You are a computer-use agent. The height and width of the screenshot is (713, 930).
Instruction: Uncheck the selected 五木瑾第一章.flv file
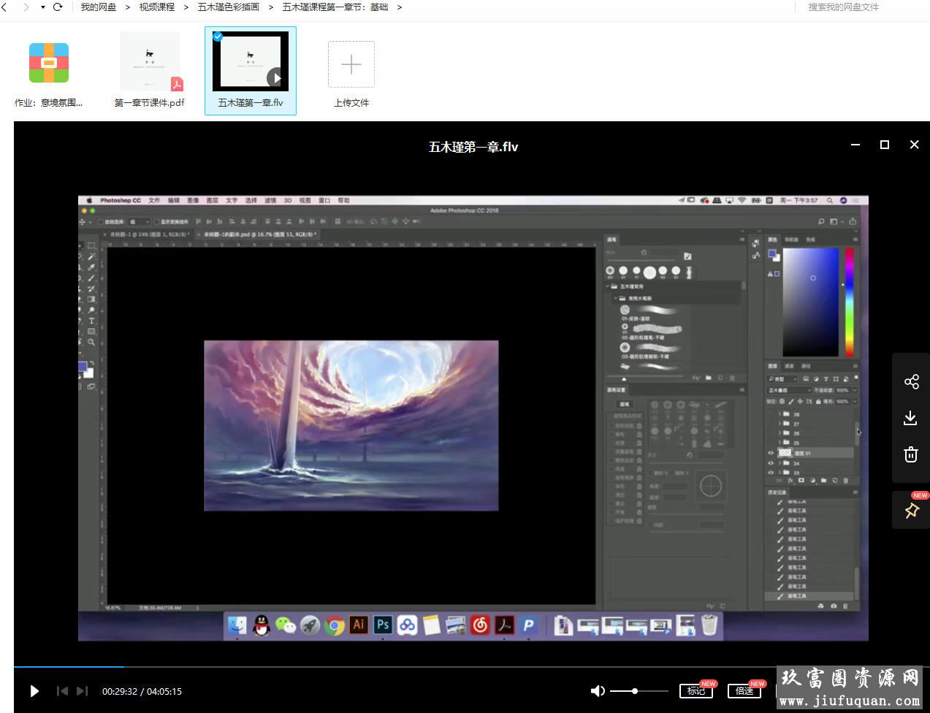(x=218, y=37)
